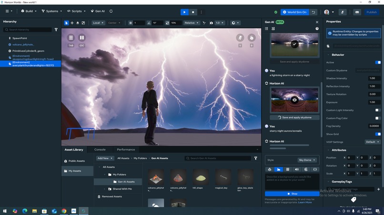Toggle grid snap hash icon
The image size is (384, 215).
(131, 23)
